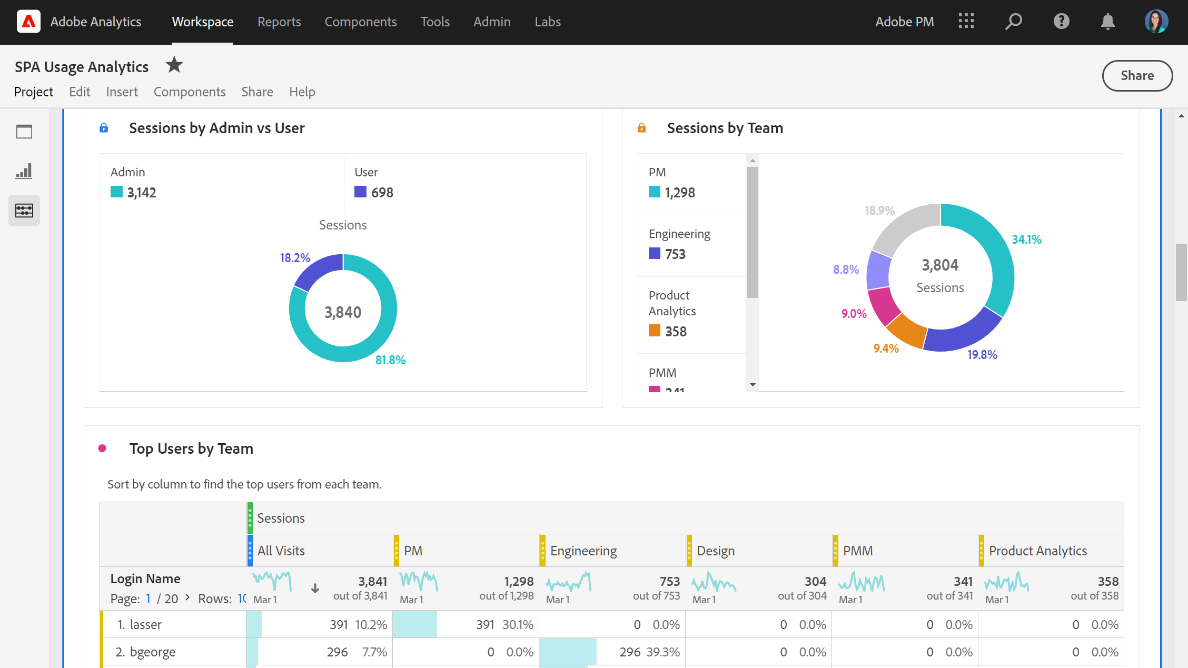Open the Panels icon in left rail
Screen dimensions: 1188x668
click(x=24, y=132)
